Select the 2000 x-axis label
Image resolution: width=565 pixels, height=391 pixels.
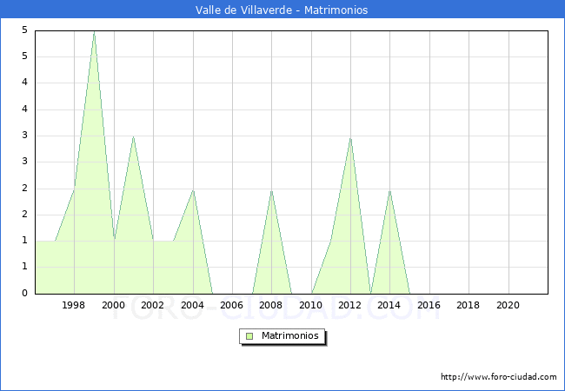[114, 305]
